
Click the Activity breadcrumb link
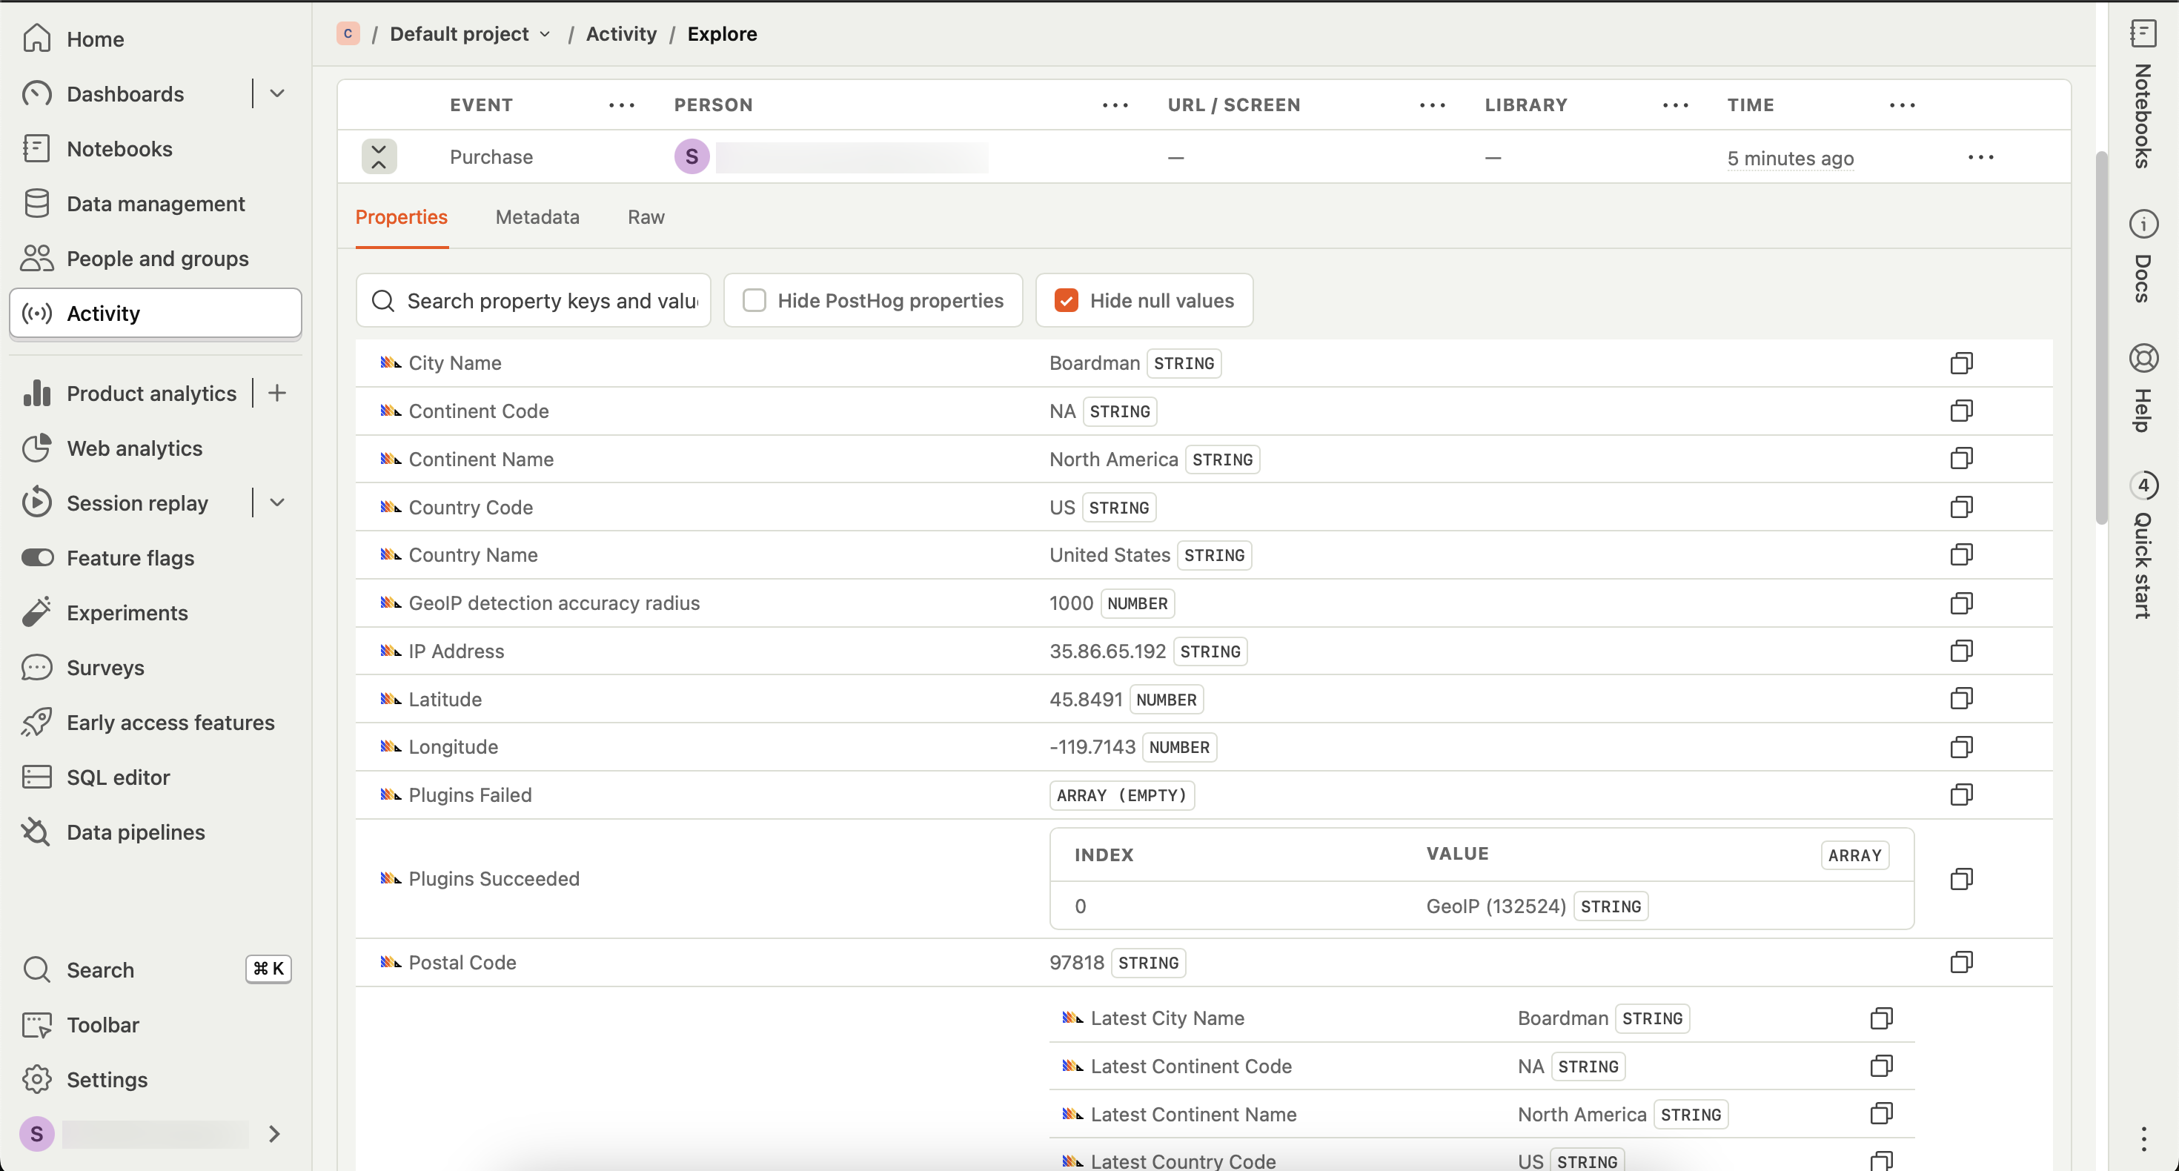click(621, 34)
